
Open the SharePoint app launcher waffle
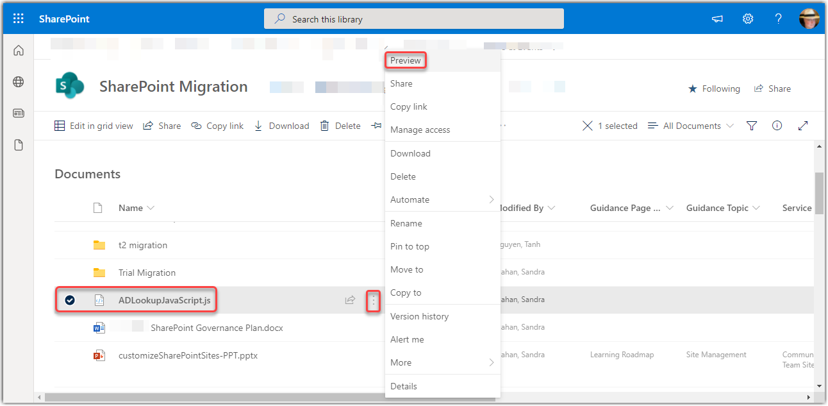[x=18, y=19]
